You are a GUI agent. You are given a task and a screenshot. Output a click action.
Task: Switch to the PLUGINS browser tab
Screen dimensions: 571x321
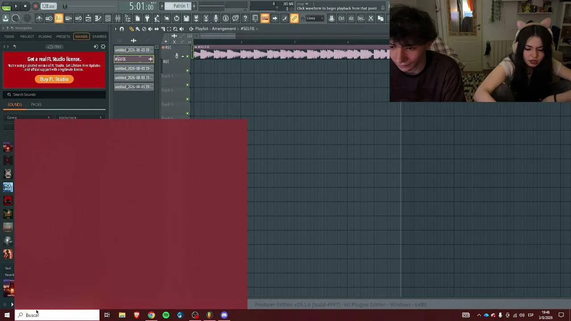point(45,37)
